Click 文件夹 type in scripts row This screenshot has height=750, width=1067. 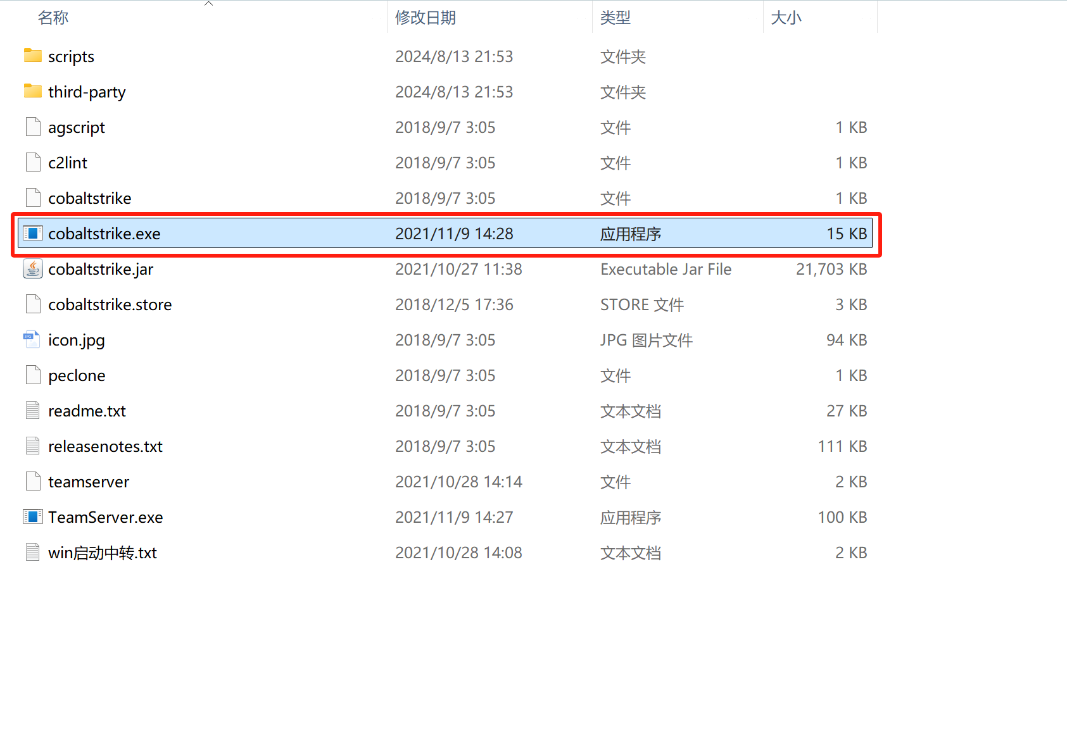click(x=623, y=56)
